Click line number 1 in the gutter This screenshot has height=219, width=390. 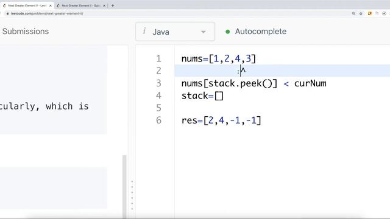(158, 59)
